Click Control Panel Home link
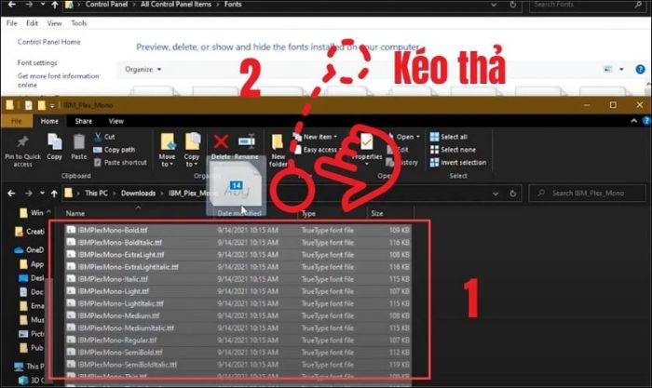 click(49, 42)
